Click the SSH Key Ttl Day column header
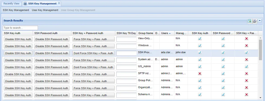Image resolution: width=265 pixels, height=101 pixels. point(126,33)
